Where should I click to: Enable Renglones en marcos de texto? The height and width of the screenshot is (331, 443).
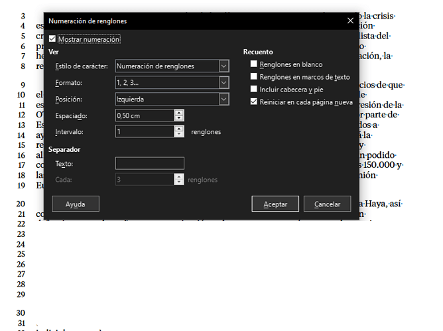[x=254, y=76]
